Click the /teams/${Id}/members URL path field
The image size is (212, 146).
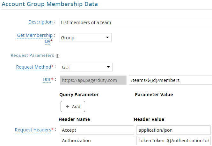[x=170, y=80]
